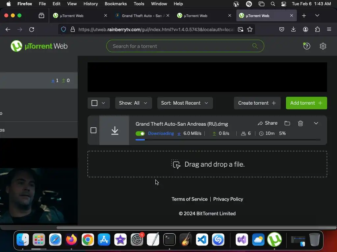Image resolution: width=337 pixels, height=252 pixels.
Task: Click the download arrow thumbnail of the torrent
Action: click(114, 130)
